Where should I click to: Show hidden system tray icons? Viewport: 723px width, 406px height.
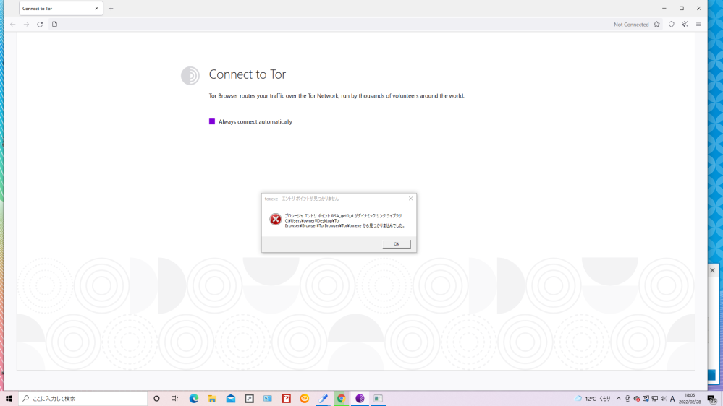[618, 399]
